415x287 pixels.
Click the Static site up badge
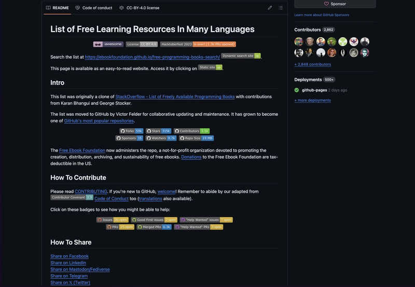pyautogui.click(x=210, y=67)
